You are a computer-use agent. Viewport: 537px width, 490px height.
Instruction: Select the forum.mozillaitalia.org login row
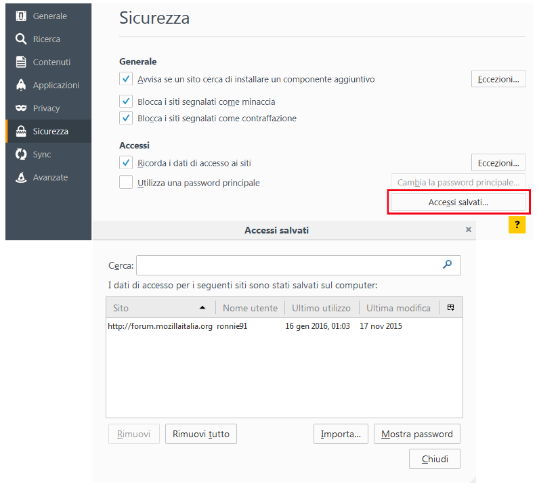[x=271, y=326]
